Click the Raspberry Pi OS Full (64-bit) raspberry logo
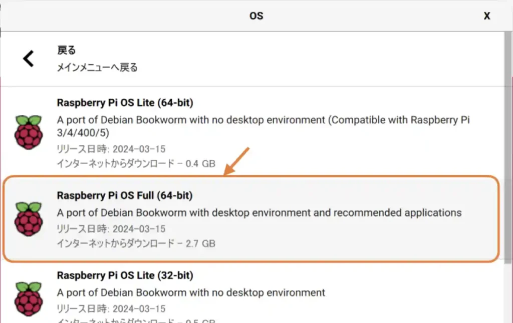Image resolution: width=513 pixels, height=323 pixels. coord(29,219)
